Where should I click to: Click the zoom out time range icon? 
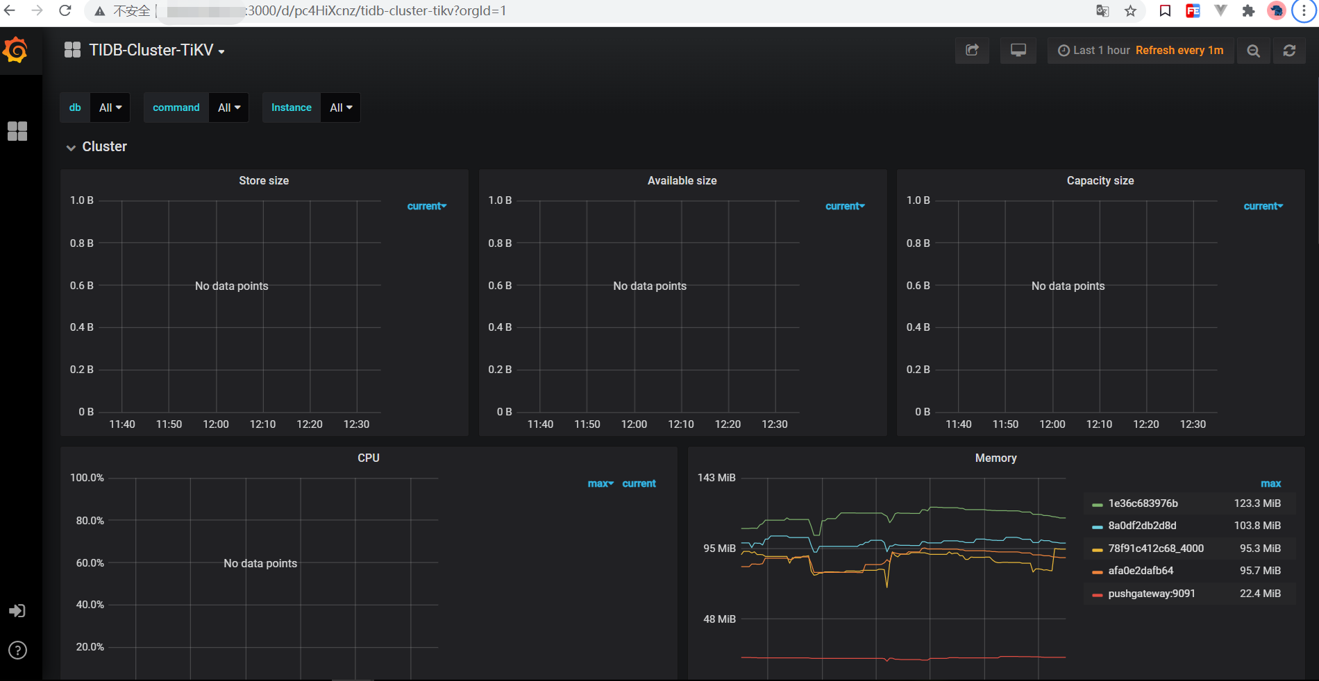(x=1253, y=51)
